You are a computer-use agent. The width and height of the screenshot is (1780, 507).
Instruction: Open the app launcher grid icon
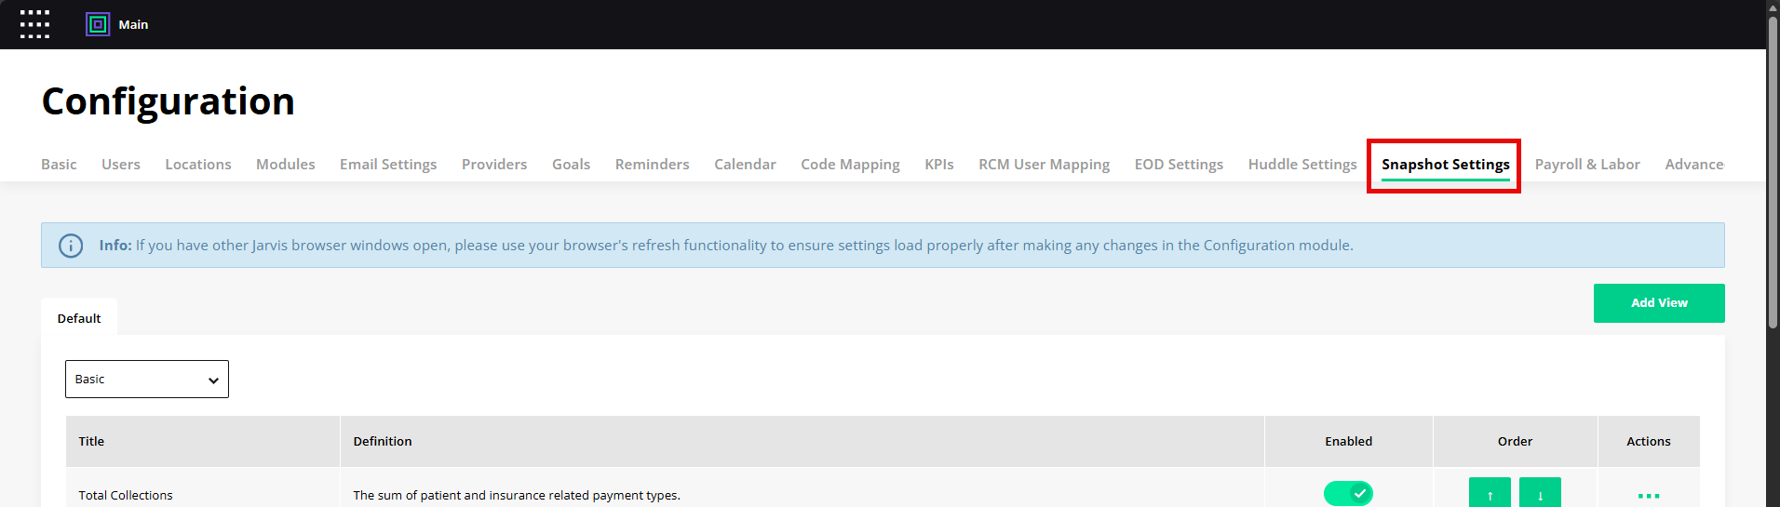(34, 24)
